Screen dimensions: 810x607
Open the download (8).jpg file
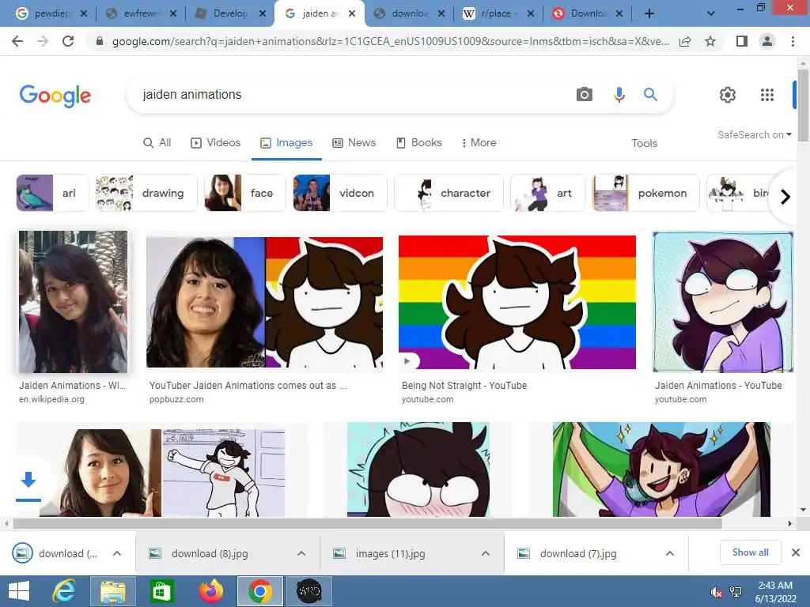coord(210,554)
